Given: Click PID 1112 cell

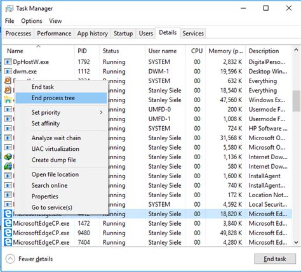Looking at the screenshot, I should 84,72.
